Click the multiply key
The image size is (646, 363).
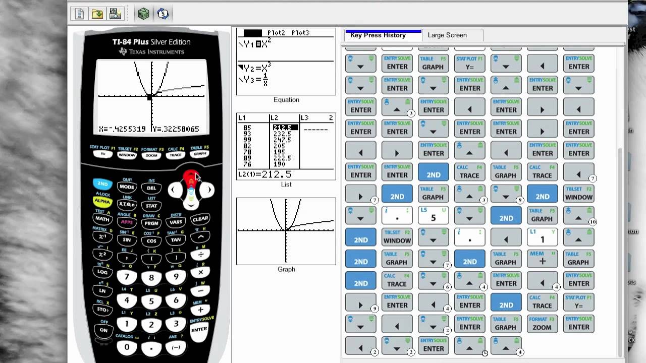pyautogui.click(x=200, y=272)
